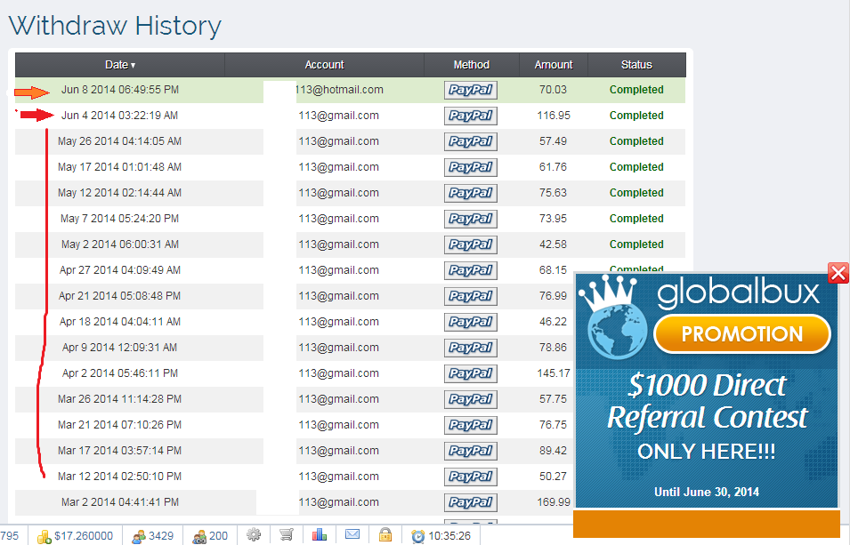Click PayPal icon in Apr 27 2014 row
This screenshot has width=850, height=545.
pos(471,270)
